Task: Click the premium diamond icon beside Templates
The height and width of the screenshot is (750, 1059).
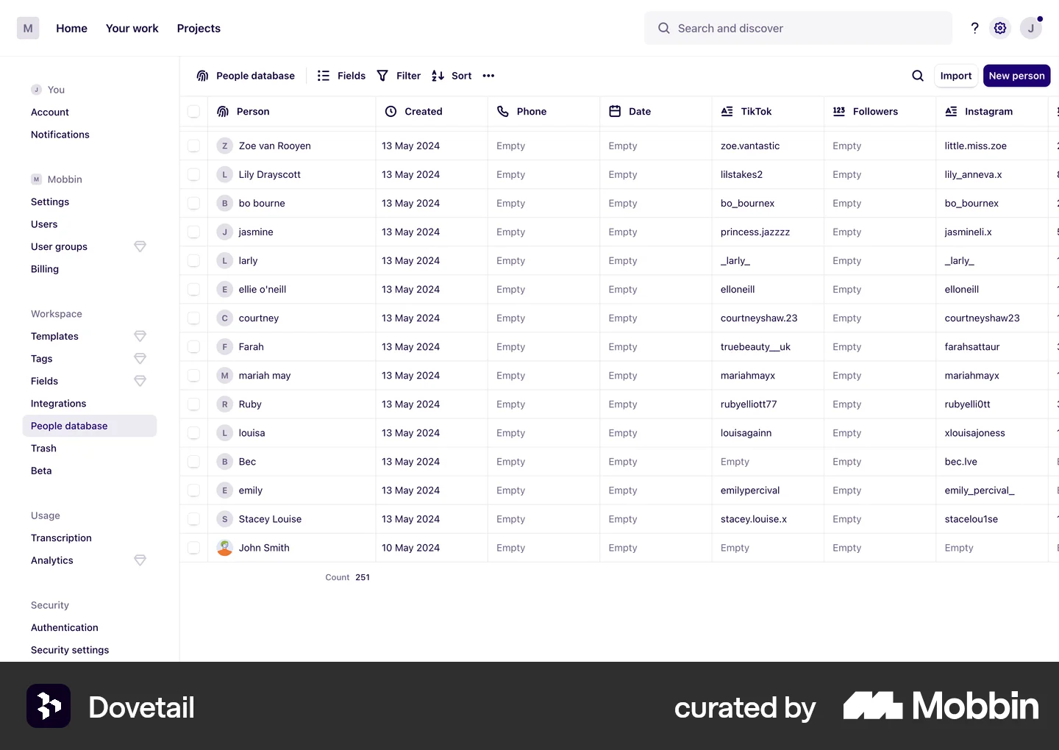Action: tap(140, 336)
